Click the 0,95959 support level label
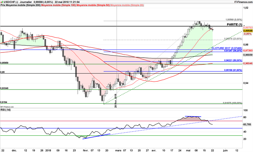This screenshot has height=152, width=253. (4, 63)
